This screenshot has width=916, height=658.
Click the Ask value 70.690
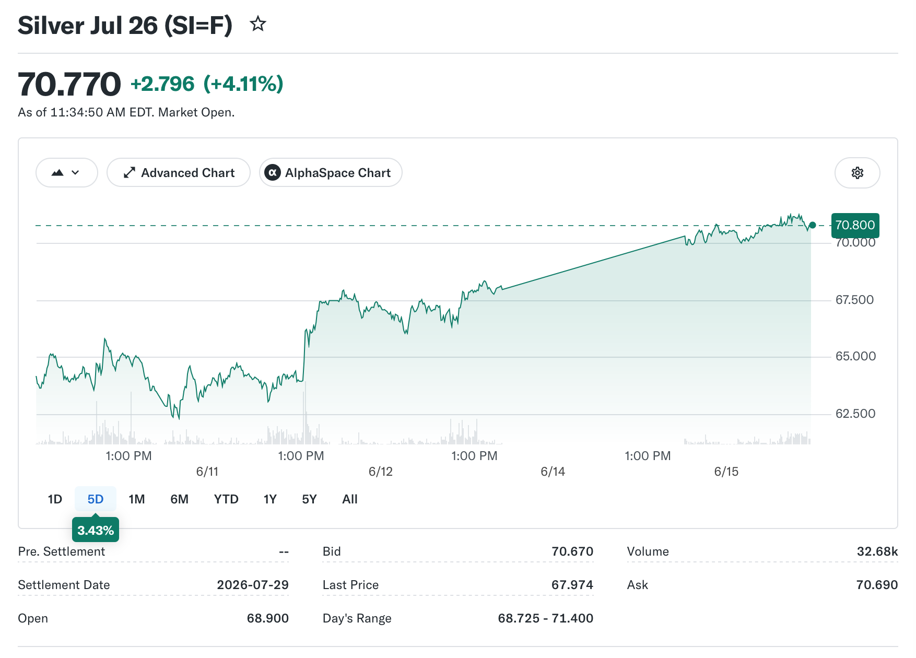click(877, 585)
